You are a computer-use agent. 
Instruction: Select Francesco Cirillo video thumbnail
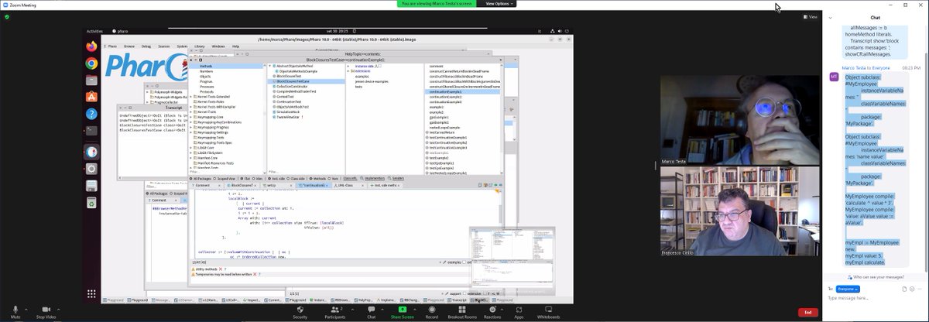click(739, 213)
